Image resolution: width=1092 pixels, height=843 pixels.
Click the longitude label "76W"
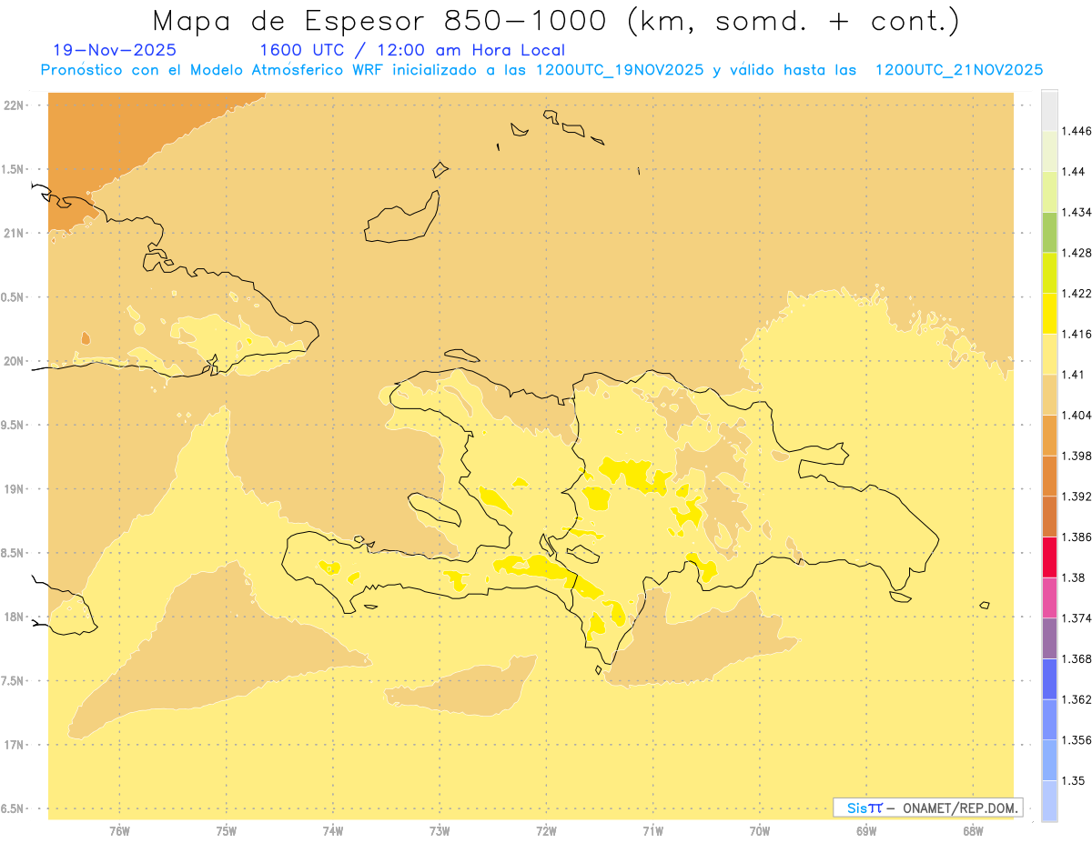[119, 831]
